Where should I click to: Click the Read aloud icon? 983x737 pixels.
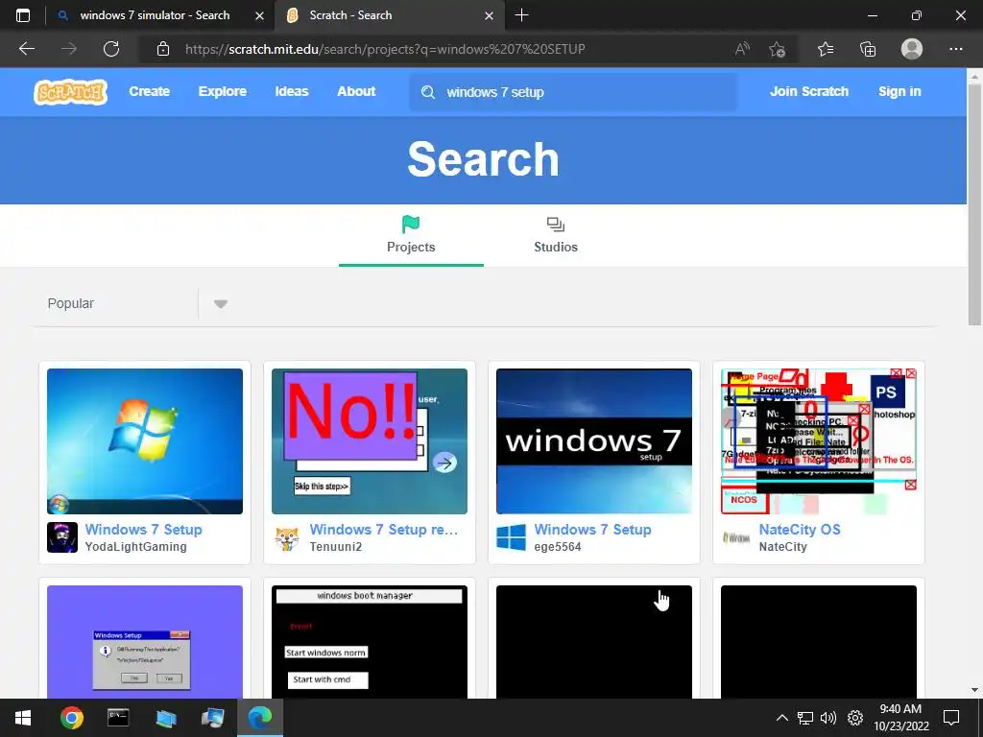point(742,49)
